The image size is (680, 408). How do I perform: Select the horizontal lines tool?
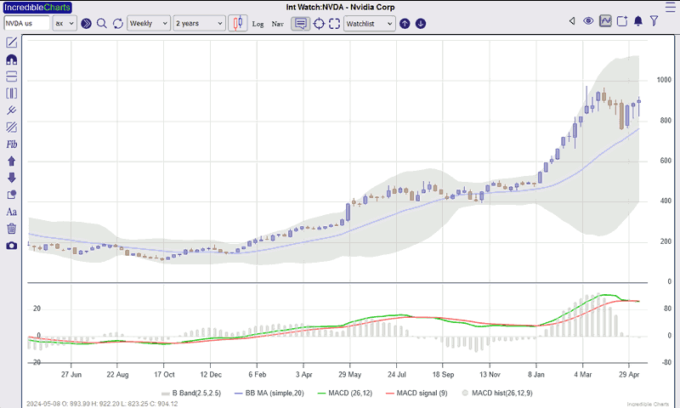(12, 76)
